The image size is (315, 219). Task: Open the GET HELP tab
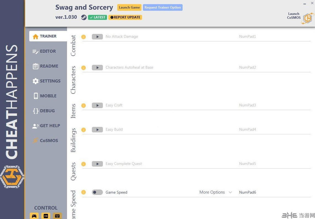46,126
